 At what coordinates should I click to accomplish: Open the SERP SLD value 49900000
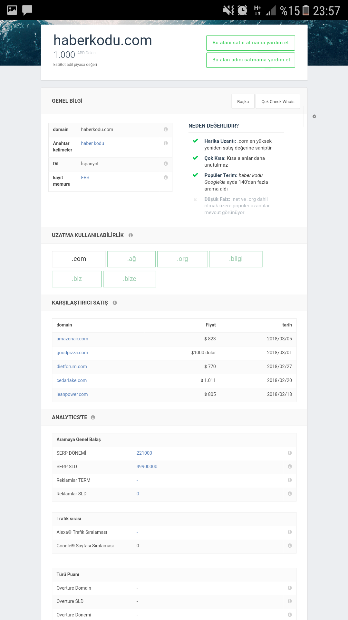point(147,467)
